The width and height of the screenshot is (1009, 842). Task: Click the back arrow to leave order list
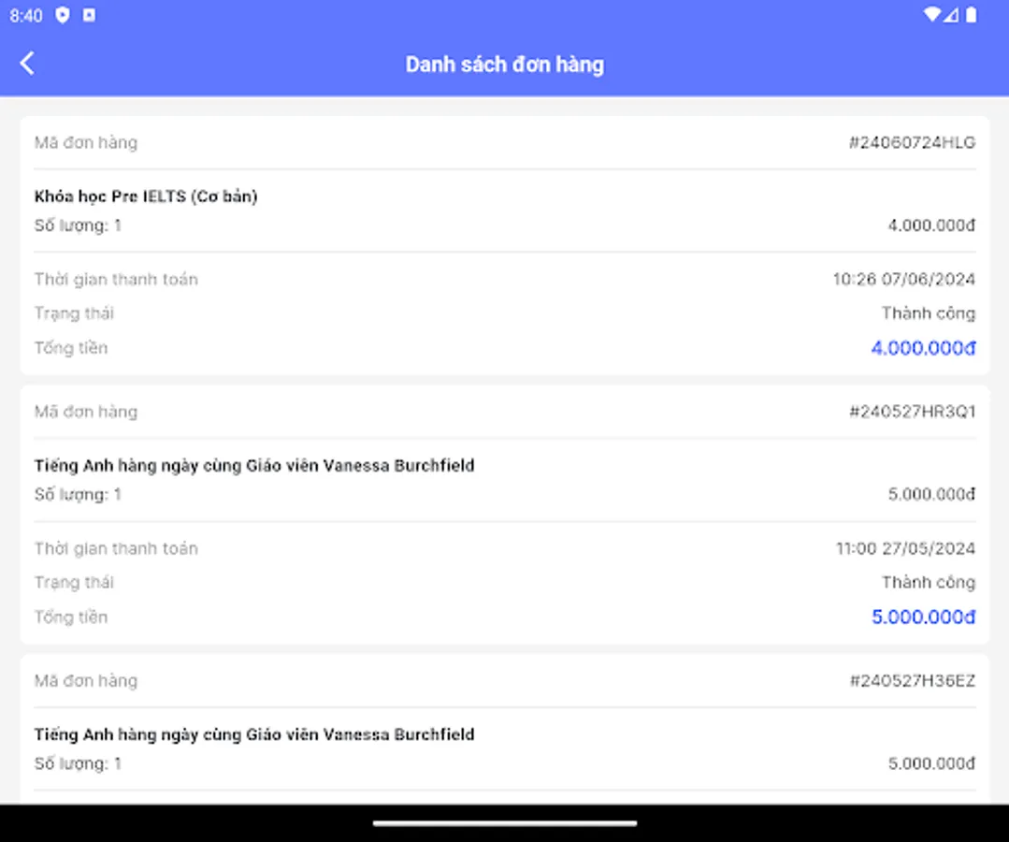coord(28,63)
